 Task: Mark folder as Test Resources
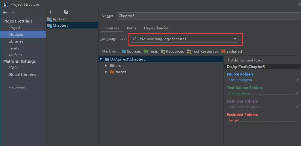(202, 52)
